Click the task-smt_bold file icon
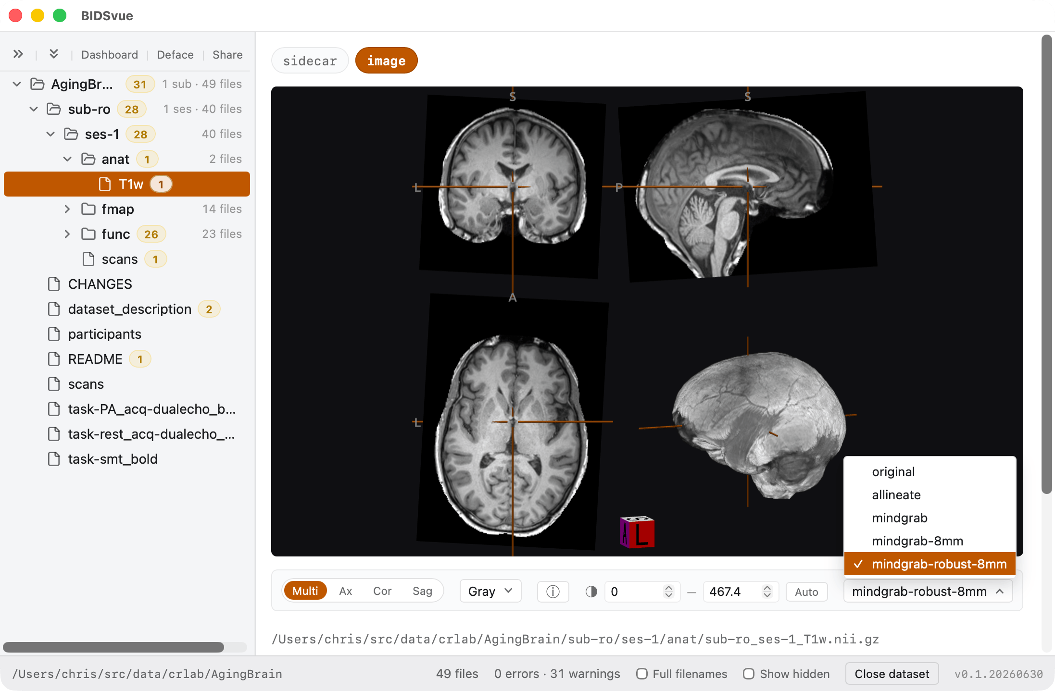Screen dimensions: 1055x691 click(54, 459)
